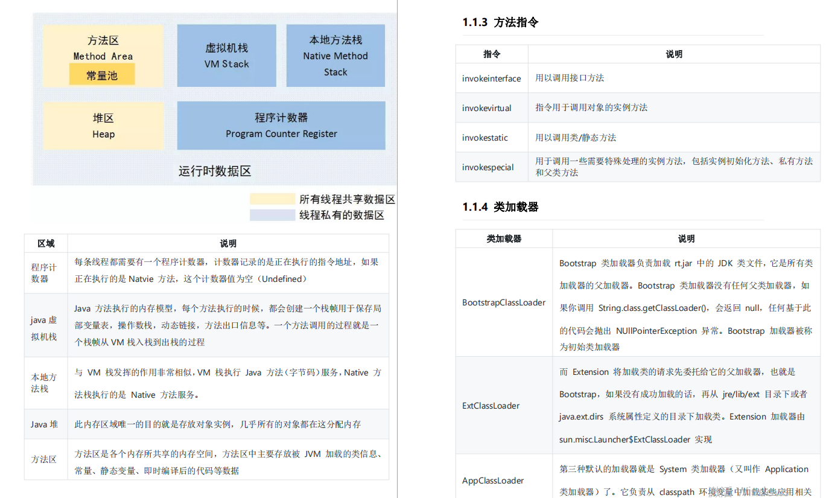This screenshot has height=498, width=826.
Task: Click the description starting 方法区是各个内存所共享
Action: [227, 462]
